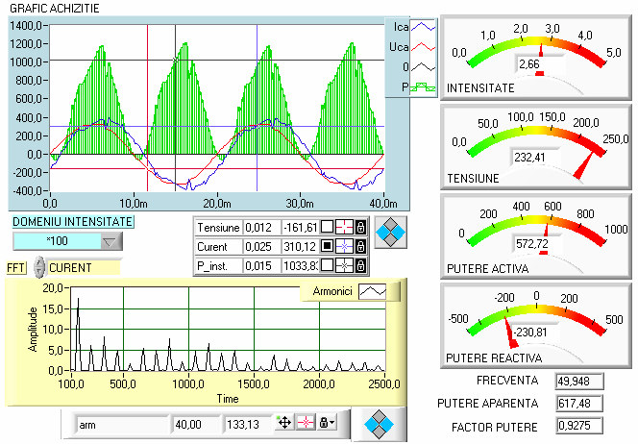Click the arm cursor move-control arrows icon
This screenshot has height=444, width=638.
[x=284, y=423]
